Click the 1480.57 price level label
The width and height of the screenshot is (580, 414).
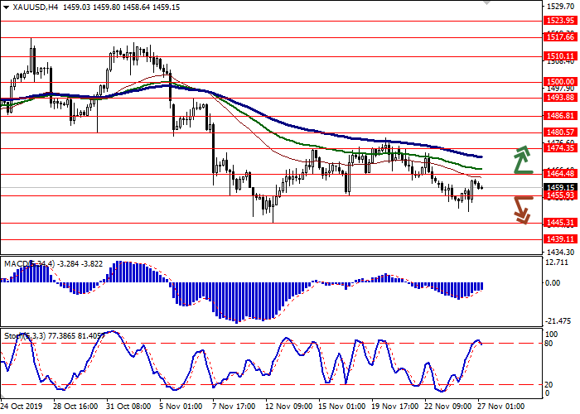(x=561, y=132)
